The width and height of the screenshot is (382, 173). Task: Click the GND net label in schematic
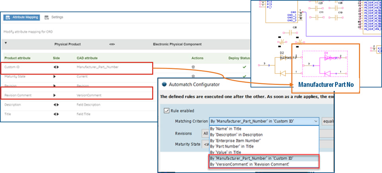(x=293, y=12)
